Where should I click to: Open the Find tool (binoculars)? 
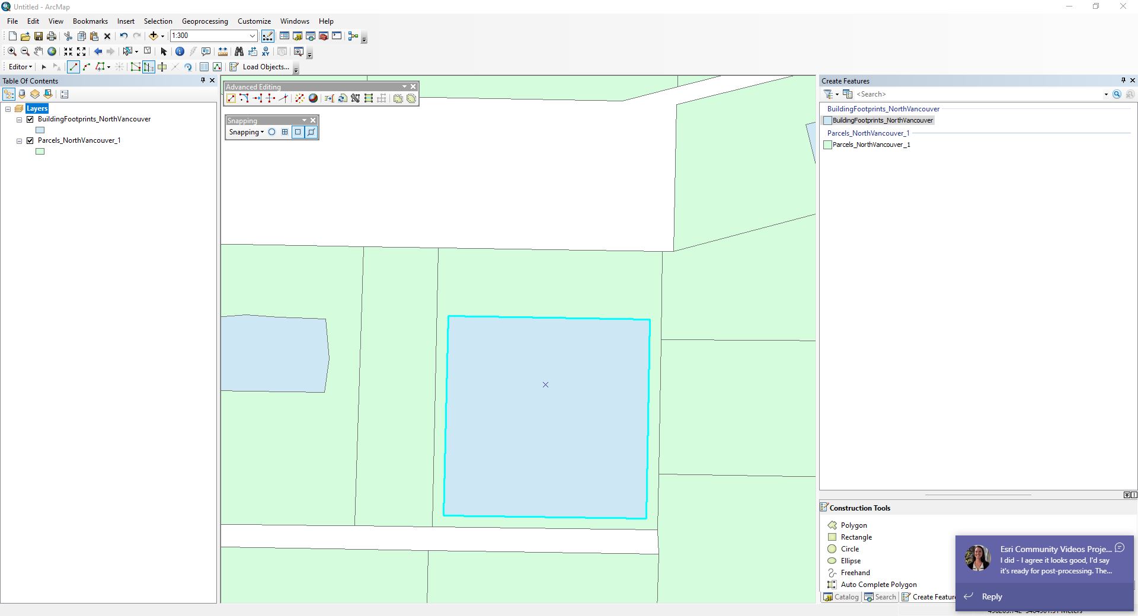(239, 52)
